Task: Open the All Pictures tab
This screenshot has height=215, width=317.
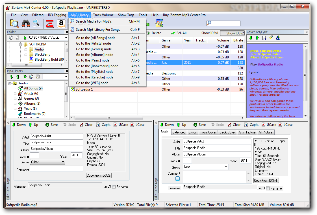Action: (x=266, y=132)
